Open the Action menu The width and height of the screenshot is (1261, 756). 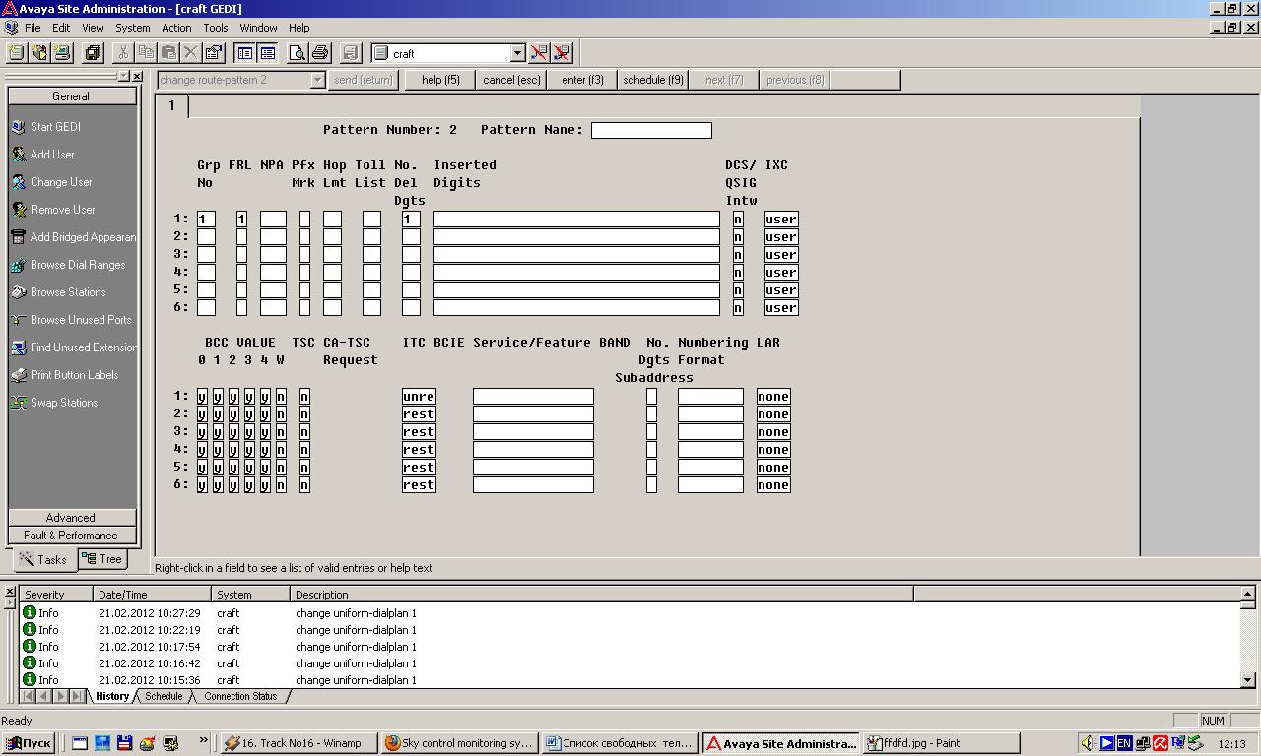176,28
